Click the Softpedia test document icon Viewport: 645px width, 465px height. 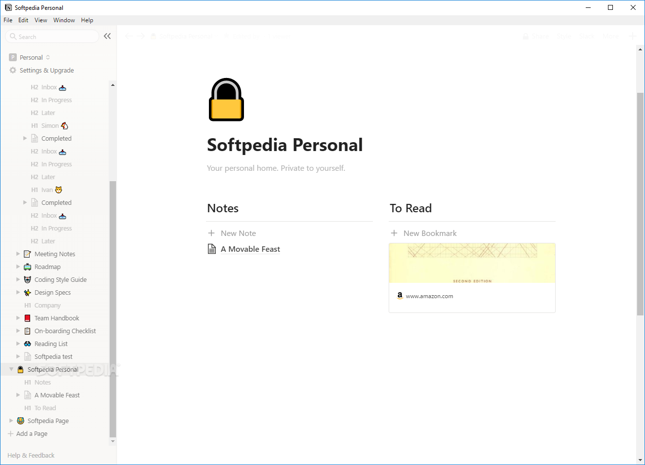[x=28, y=356]
